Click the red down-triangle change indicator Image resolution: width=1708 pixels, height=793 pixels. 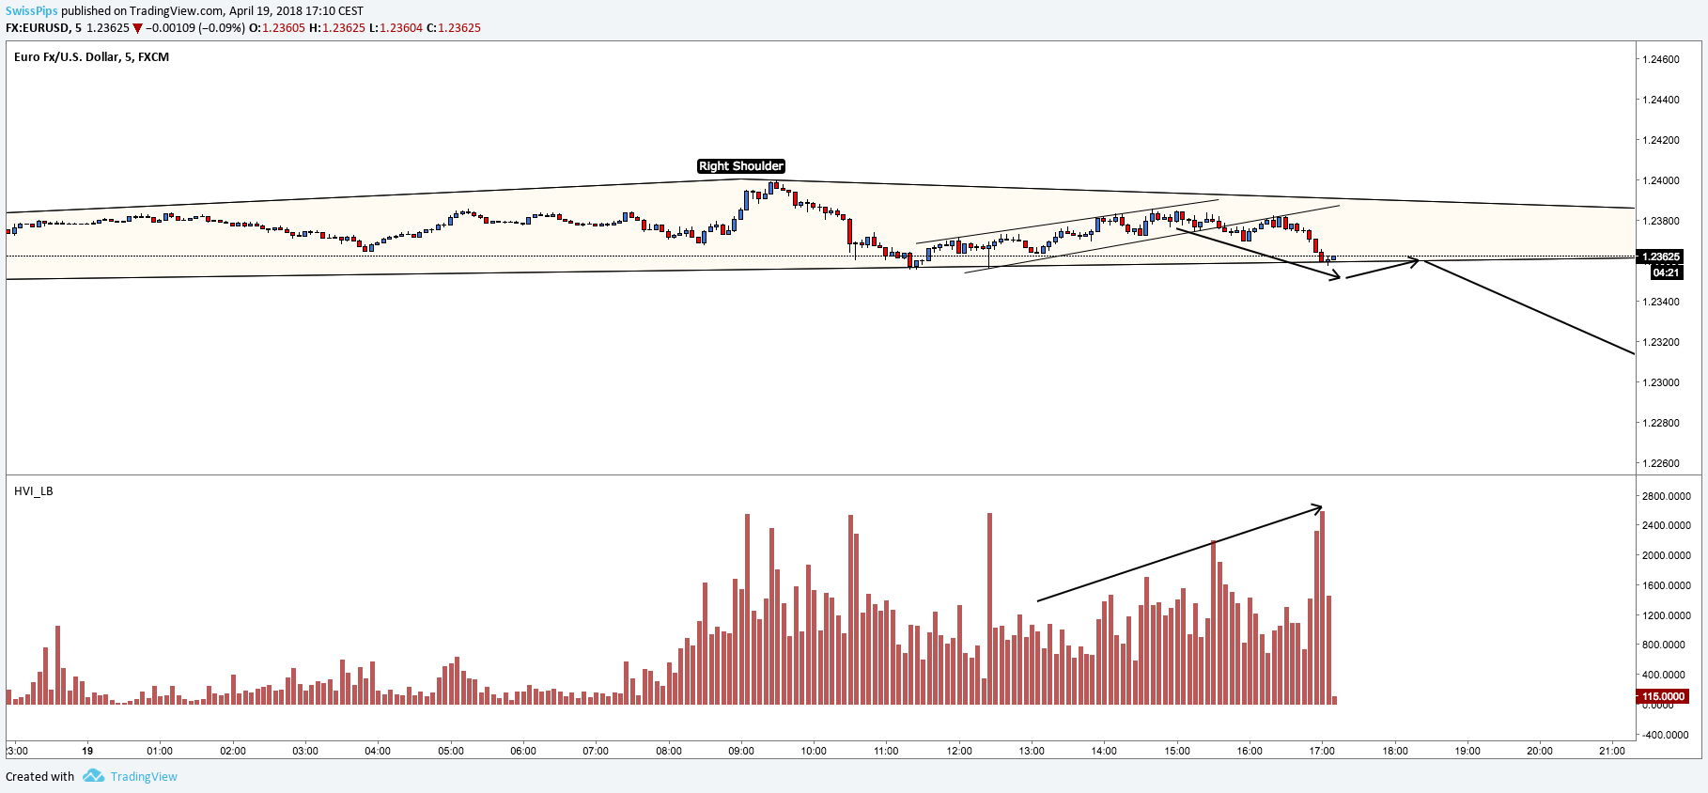click(x=137, y=28)
